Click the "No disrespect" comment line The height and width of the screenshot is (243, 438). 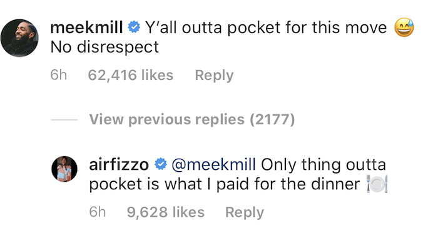coord(104,47)
